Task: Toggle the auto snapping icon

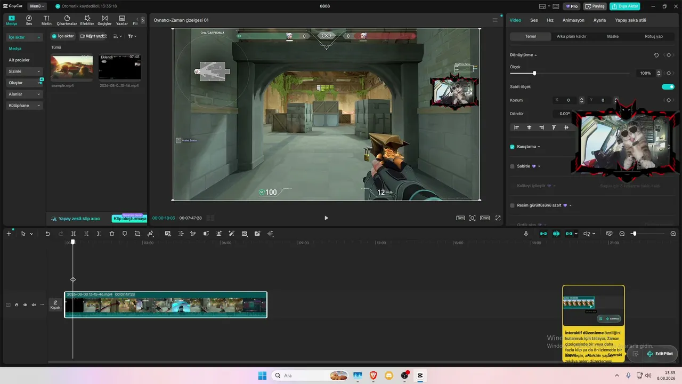Action: [556, 234]
